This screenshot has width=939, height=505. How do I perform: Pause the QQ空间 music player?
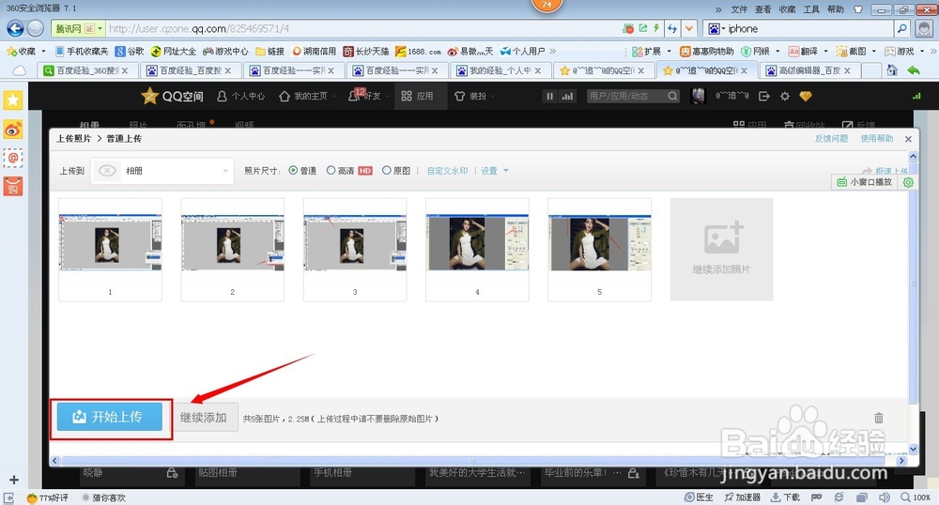coord(549,96)
